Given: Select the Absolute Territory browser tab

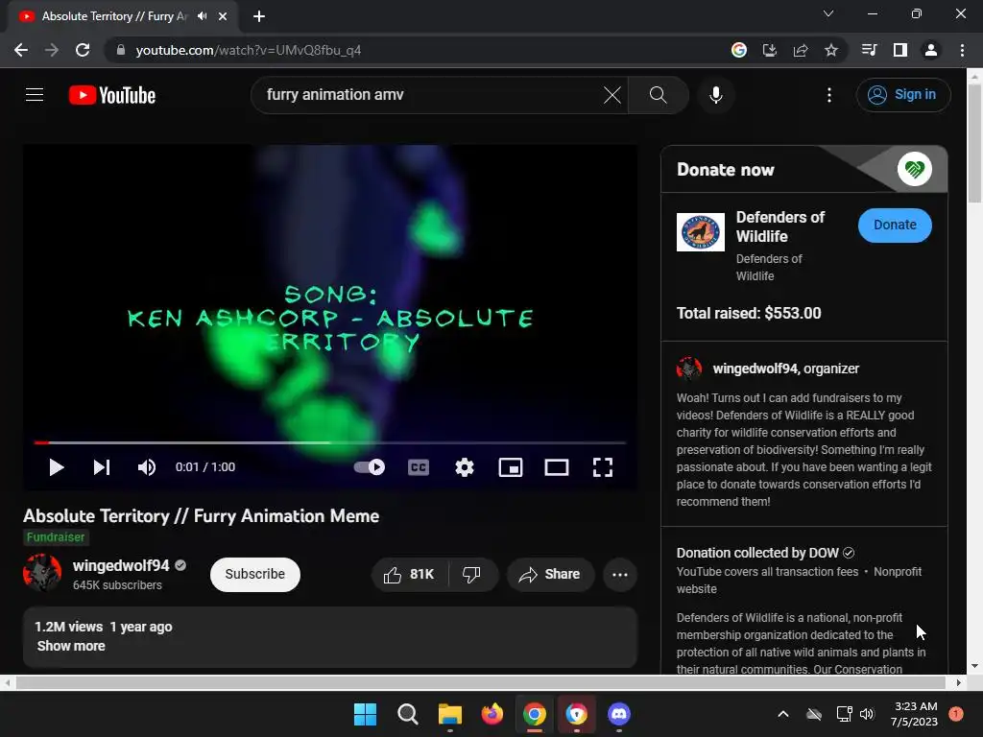Looking at the screenshot, I should coord(123,16).
